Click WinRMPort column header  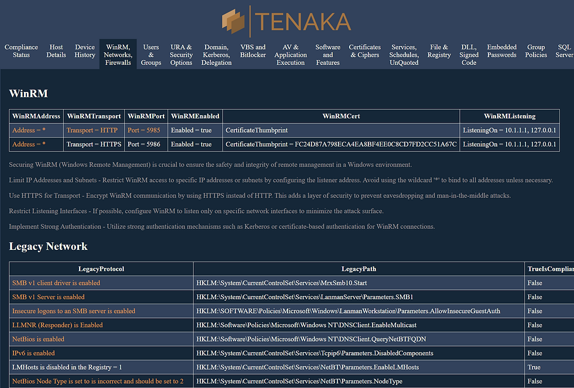146,116
